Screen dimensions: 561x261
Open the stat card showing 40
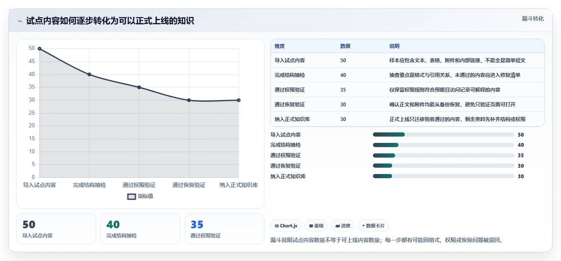[140, 229]
